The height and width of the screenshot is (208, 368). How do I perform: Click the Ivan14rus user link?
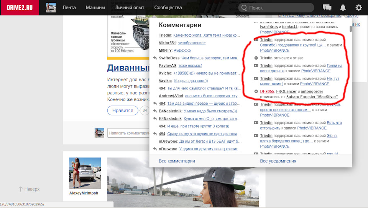pyautogui.click(x=269, y=27)
